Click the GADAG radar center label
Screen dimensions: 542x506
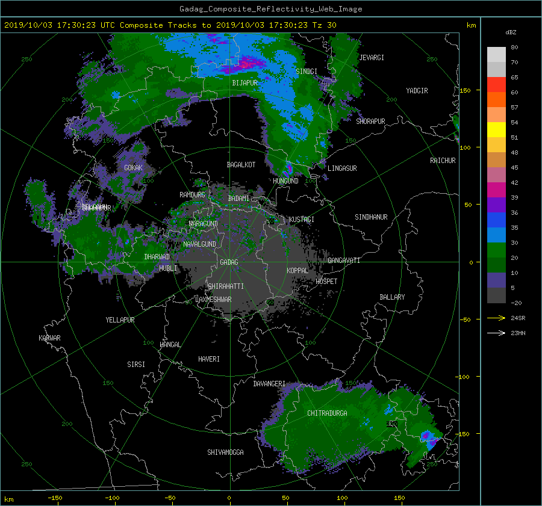(229, 262)
